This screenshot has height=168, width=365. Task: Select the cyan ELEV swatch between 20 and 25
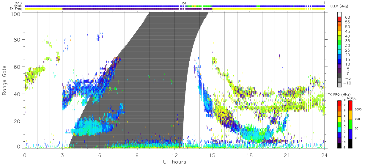(340, 52)
